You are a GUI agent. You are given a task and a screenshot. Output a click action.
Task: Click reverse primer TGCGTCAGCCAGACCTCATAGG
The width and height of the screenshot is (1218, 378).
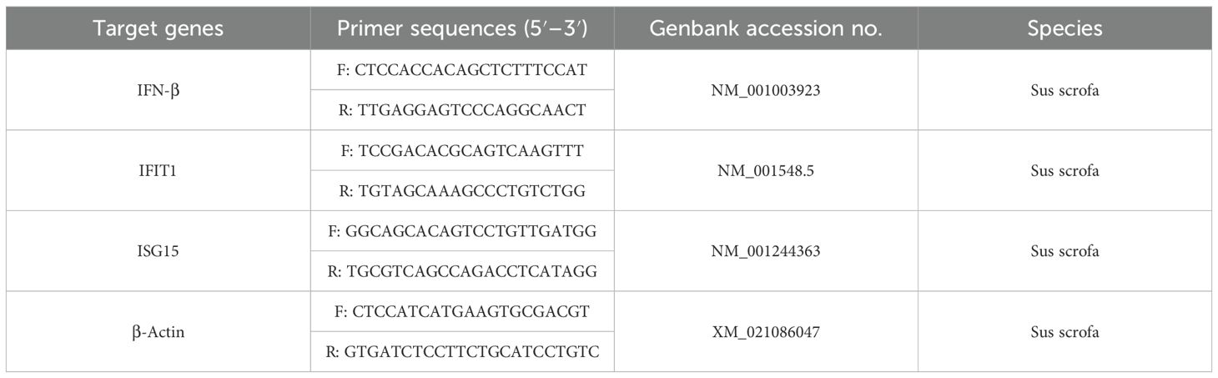[462, 271]
